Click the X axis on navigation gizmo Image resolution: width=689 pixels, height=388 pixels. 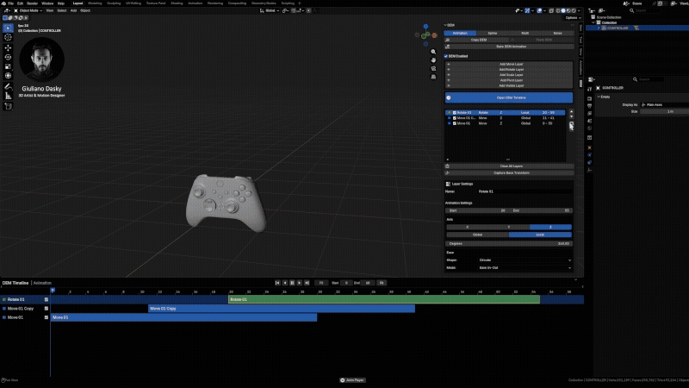(x=434, y=35)
